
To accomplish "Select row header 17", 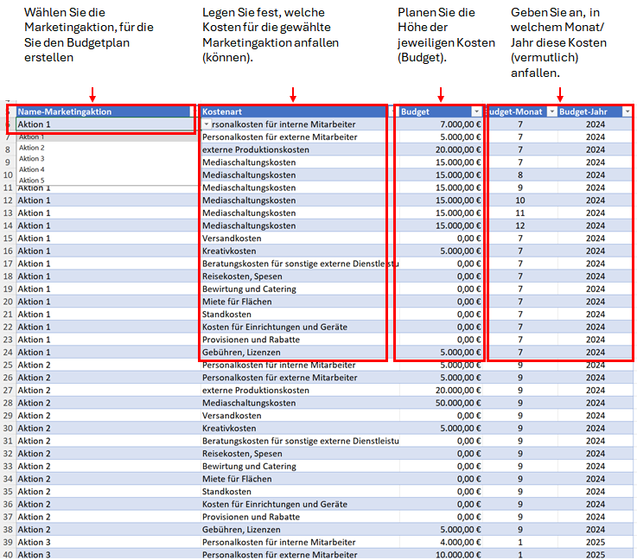I will (x=8, y=264).
